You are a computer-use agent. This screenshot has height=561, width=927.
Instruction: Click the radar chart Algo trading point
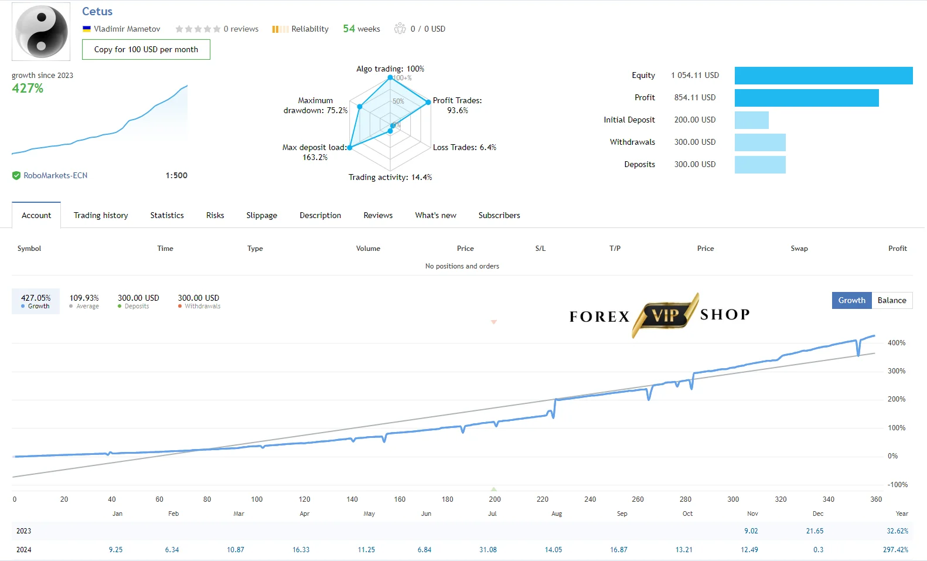coord(390,77)
